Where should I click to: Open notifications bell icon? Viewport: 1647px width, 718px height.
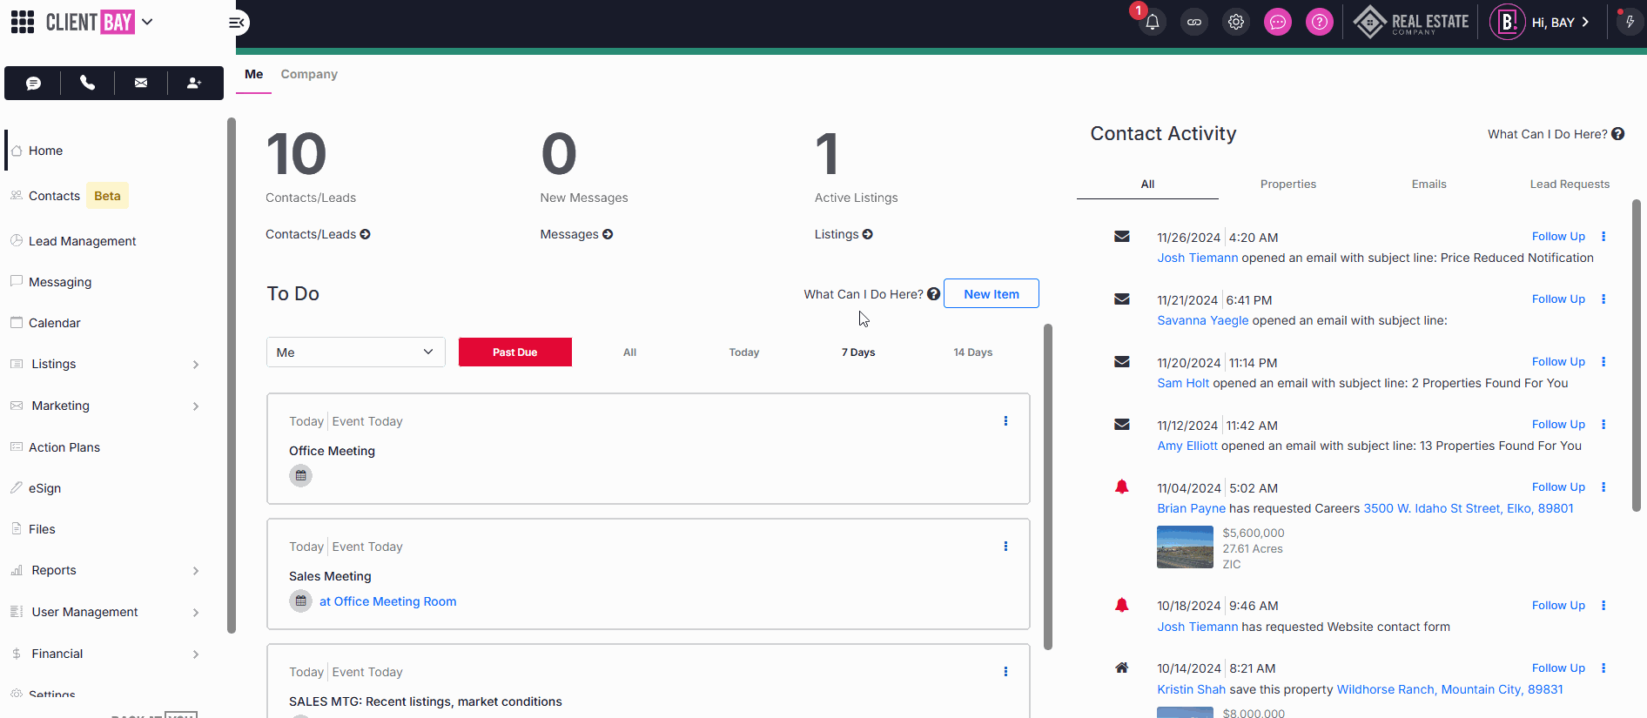(x=1152, y=23)
